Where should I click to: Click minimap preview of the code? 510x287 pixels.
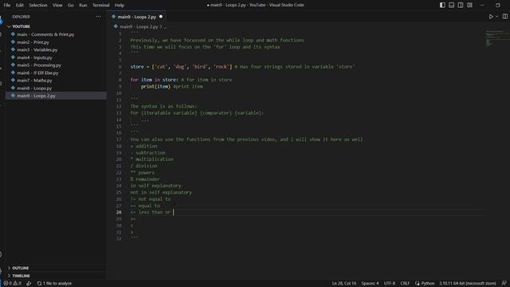coord(496,38)
